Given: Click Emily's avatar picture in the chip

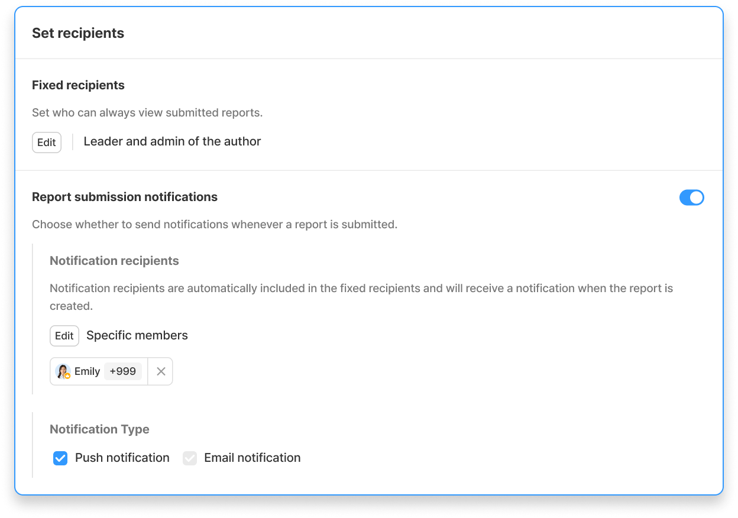Looking at the screenshot, I should tap(63, 371).
